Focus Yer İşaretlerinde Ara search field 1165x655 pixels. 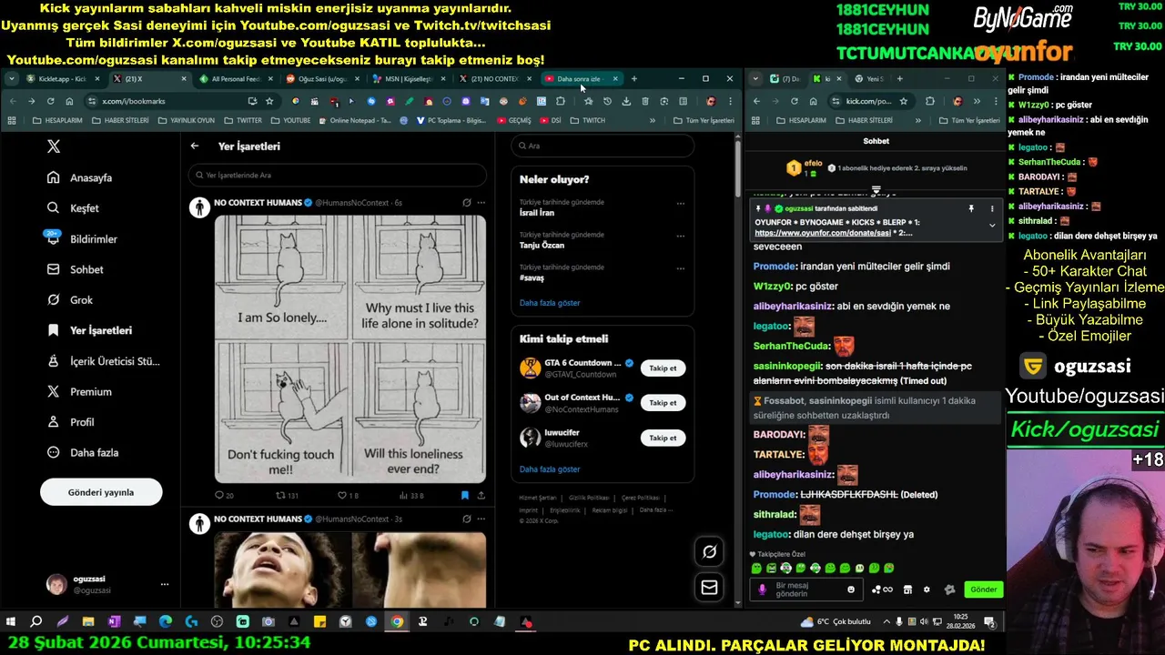coord(338,175)
